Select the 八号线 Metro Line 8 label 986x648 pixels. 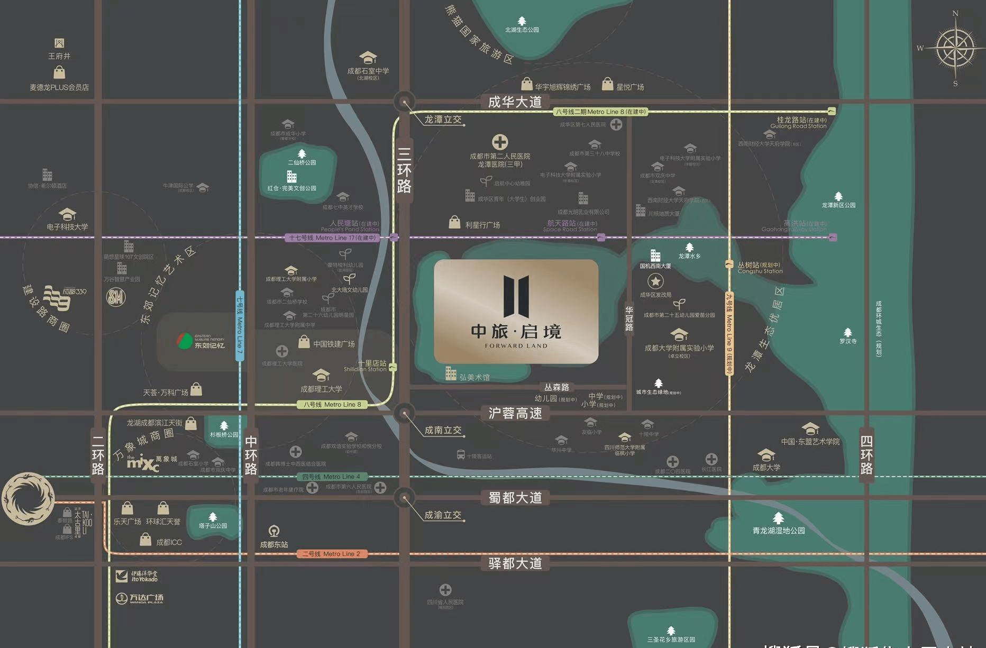pos(332,405)
